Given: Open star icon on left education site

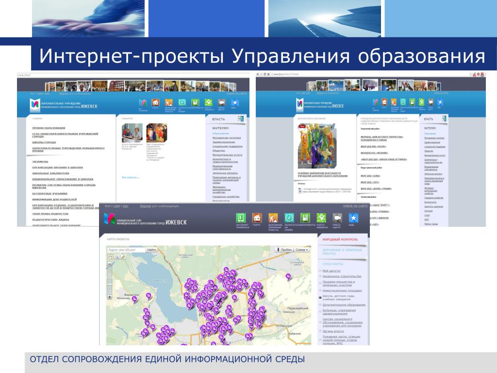Looking at the screenshot, I should pyautogui.click(x=235, y=102).
